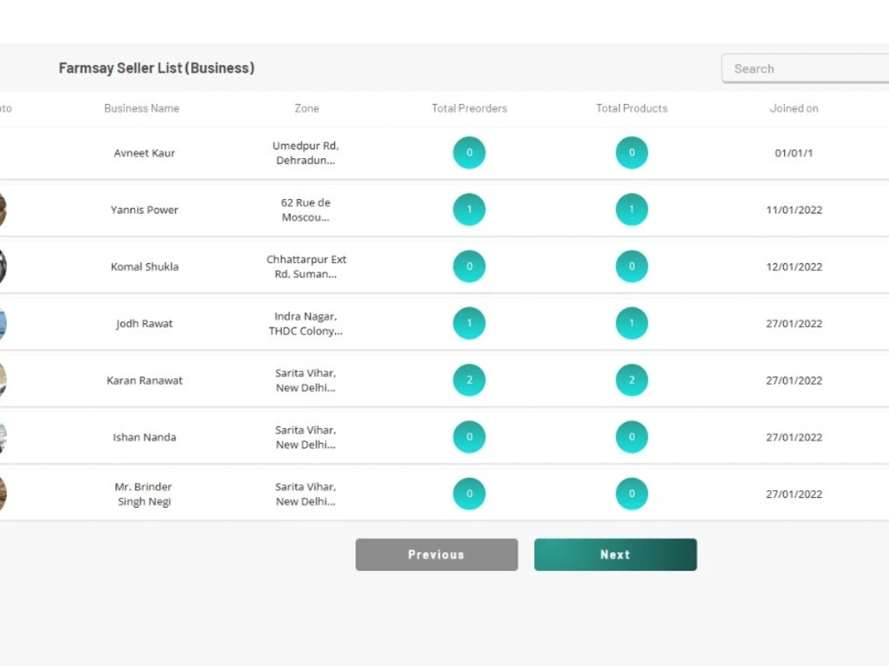Click the Total Preorders column header
This screenshot has width=889, height=666.
(x=469, y=108)
